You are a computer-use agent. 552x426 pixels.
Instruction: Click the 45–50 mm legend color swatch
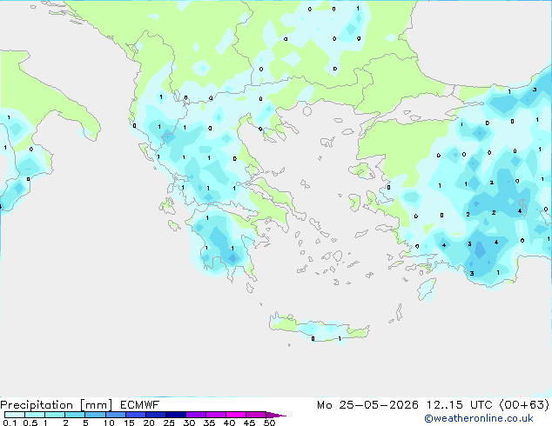tap(256, 415)
